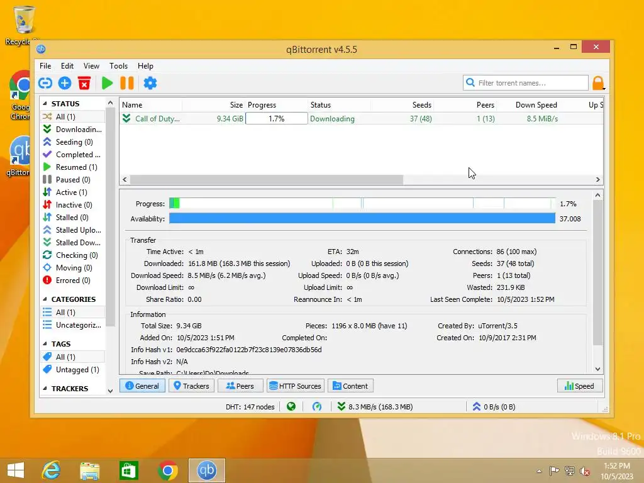Image resolution: width=644 pixels, height=483 pixels.
Task: Select the Call of Duty torrent row
Action: pyautogui.click(x=361, y=119)
